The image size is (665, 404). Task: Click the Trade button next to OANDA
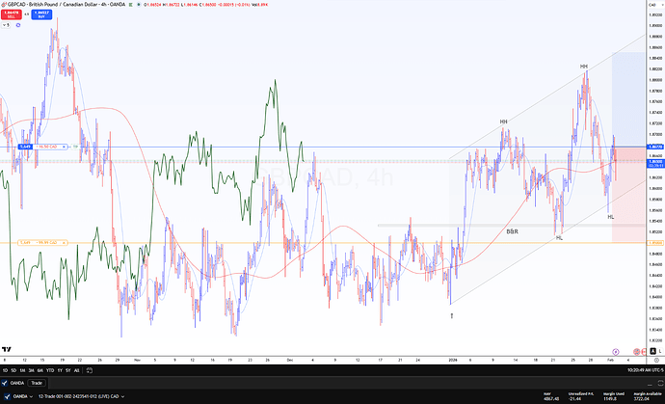pyautogui.click(x=37, y=383)
